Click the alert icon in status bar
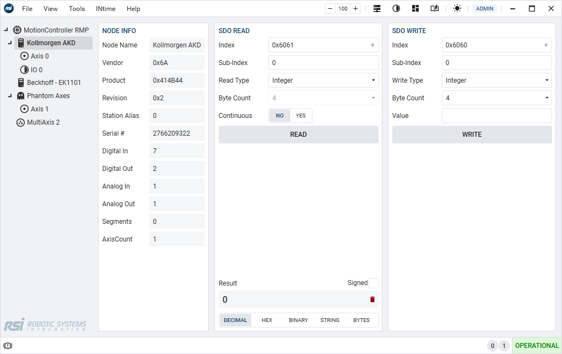 pyautogui.click(x=8, y=345)
